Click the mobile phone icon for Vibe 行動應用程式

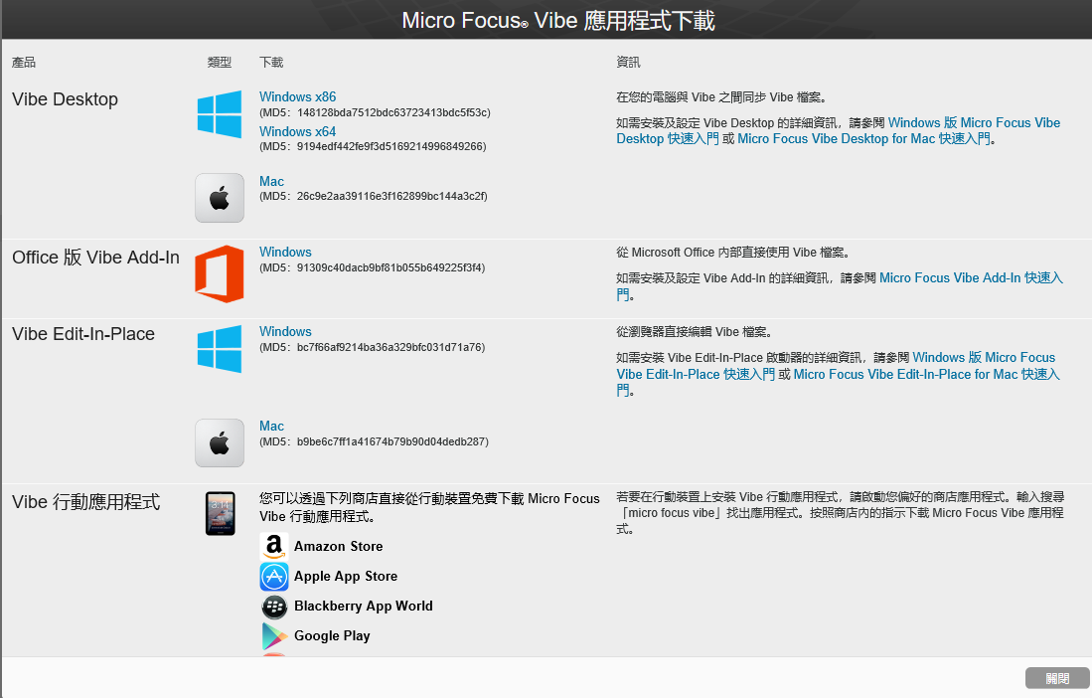pos(220,513)
